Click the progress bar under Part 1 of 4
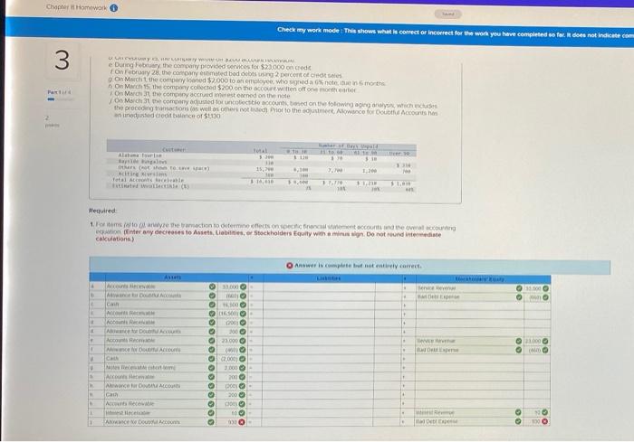This screenshot has height=442, width=634. (61, 99)
